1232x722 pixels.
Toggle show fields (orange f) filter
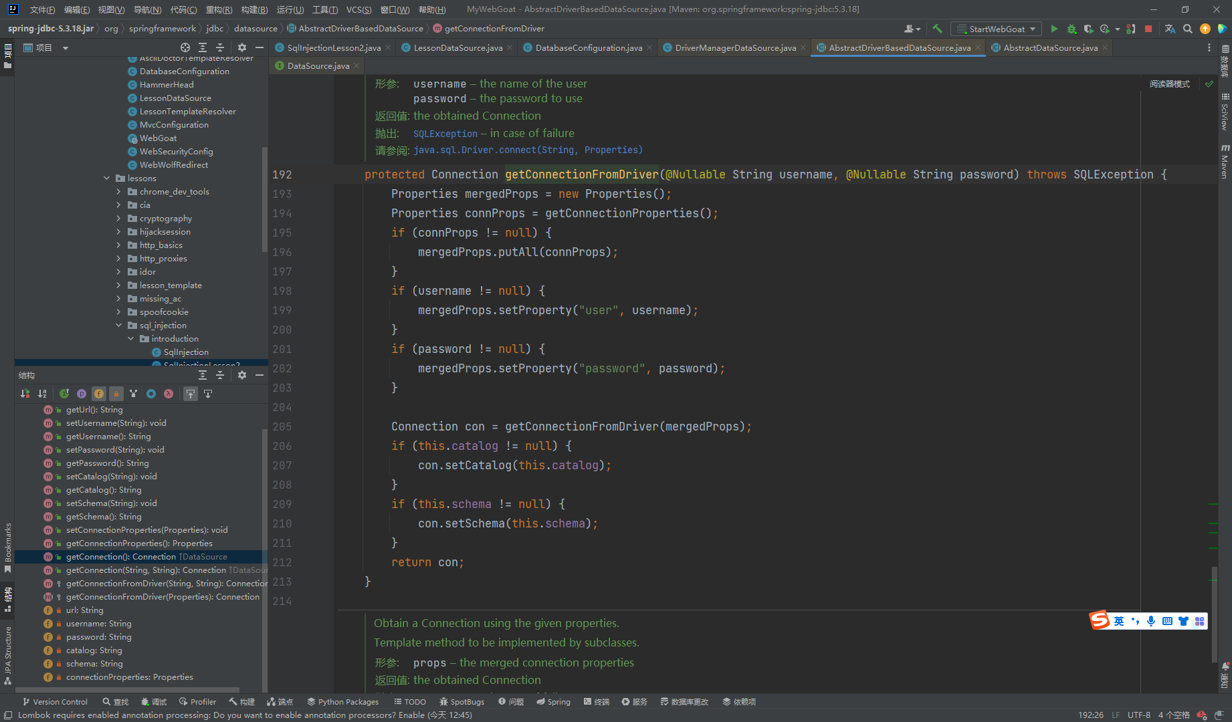pos(99,394)
